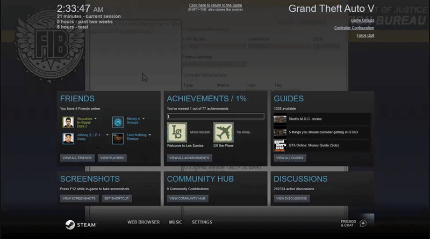
Task: Expand dropdown arrow next to Manny A
Action: point(144,118)
